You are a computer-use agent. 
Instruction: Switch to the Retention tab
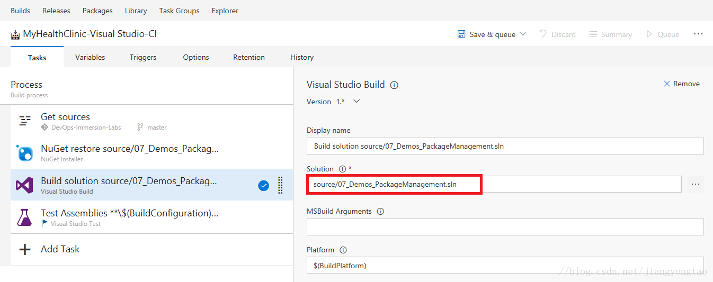(x=249, y=57)
